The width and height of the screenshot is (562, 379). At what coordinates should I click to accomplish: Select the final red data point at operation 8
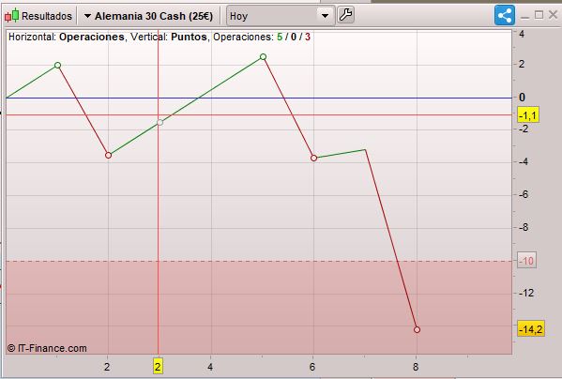click(x=417, y=329)
